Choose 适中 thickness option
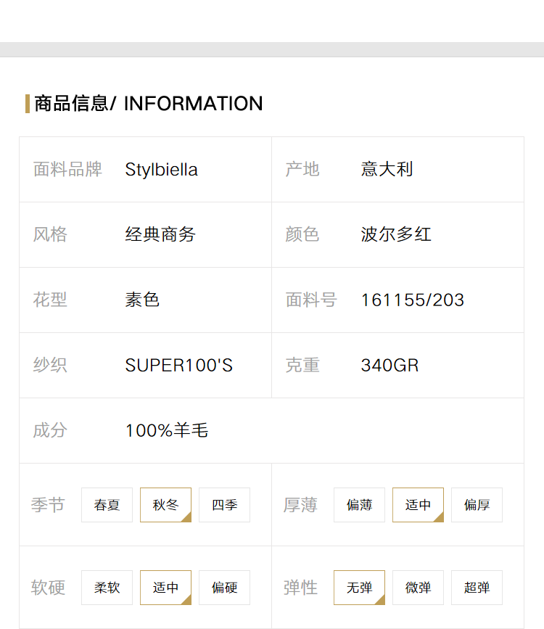The image size is (544, 629). 418,505
